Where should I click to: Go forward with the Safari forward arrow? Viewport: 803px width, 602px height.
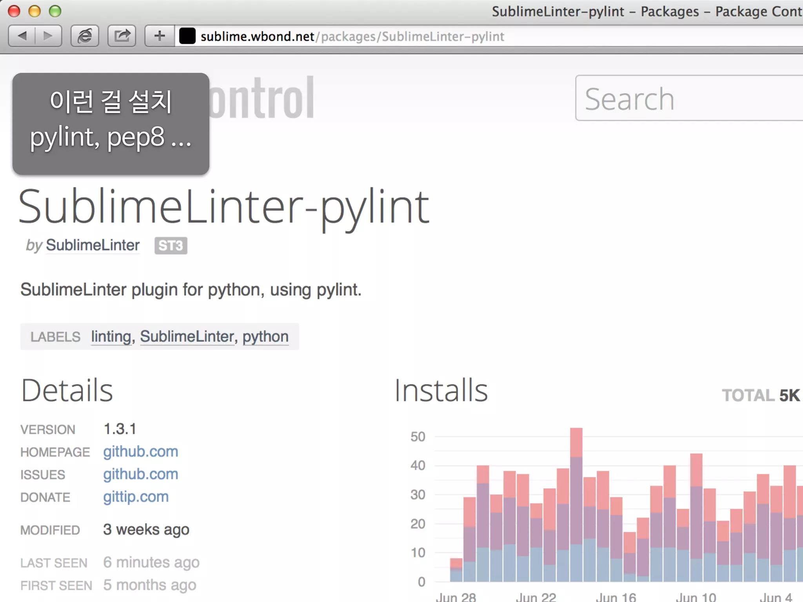(48, 36)
